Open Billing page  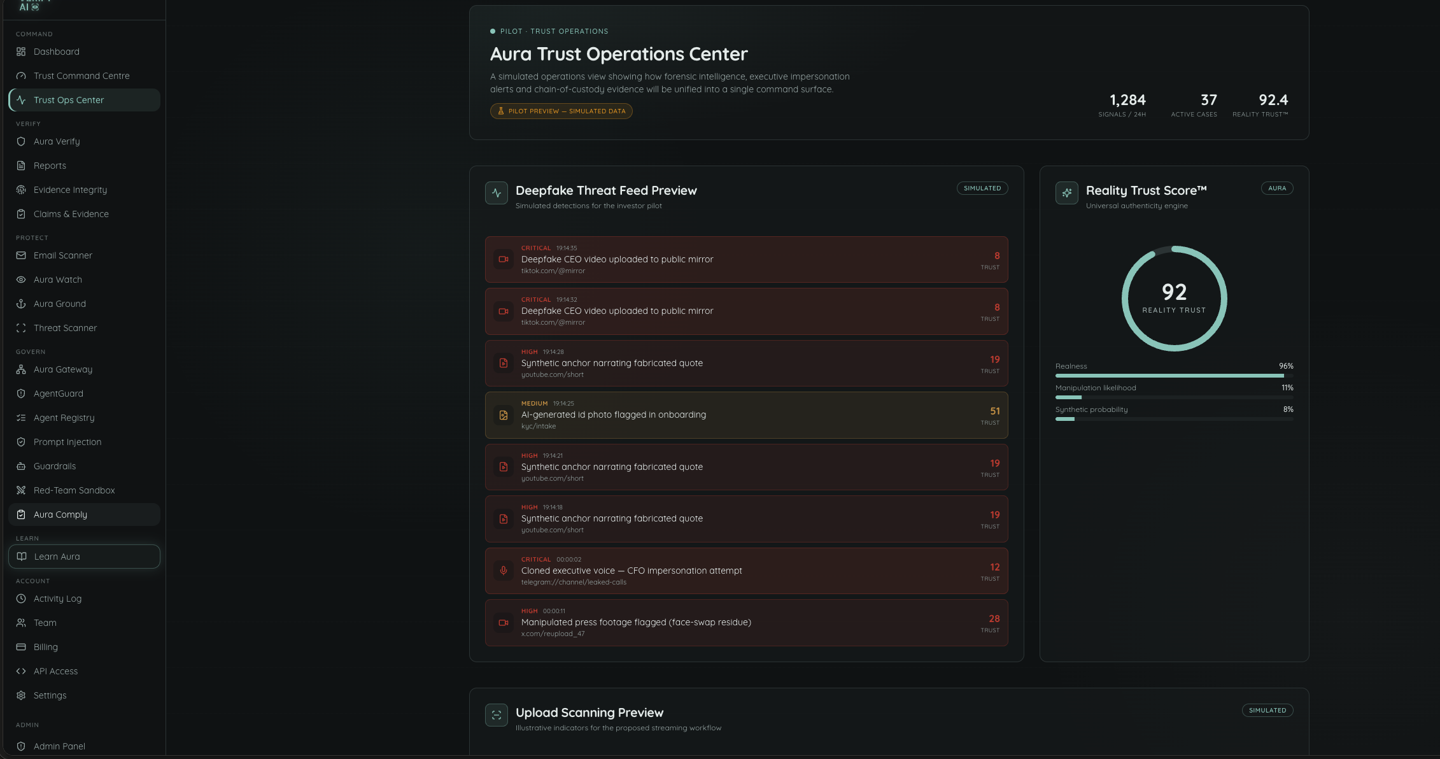click(x=84, y=647)
